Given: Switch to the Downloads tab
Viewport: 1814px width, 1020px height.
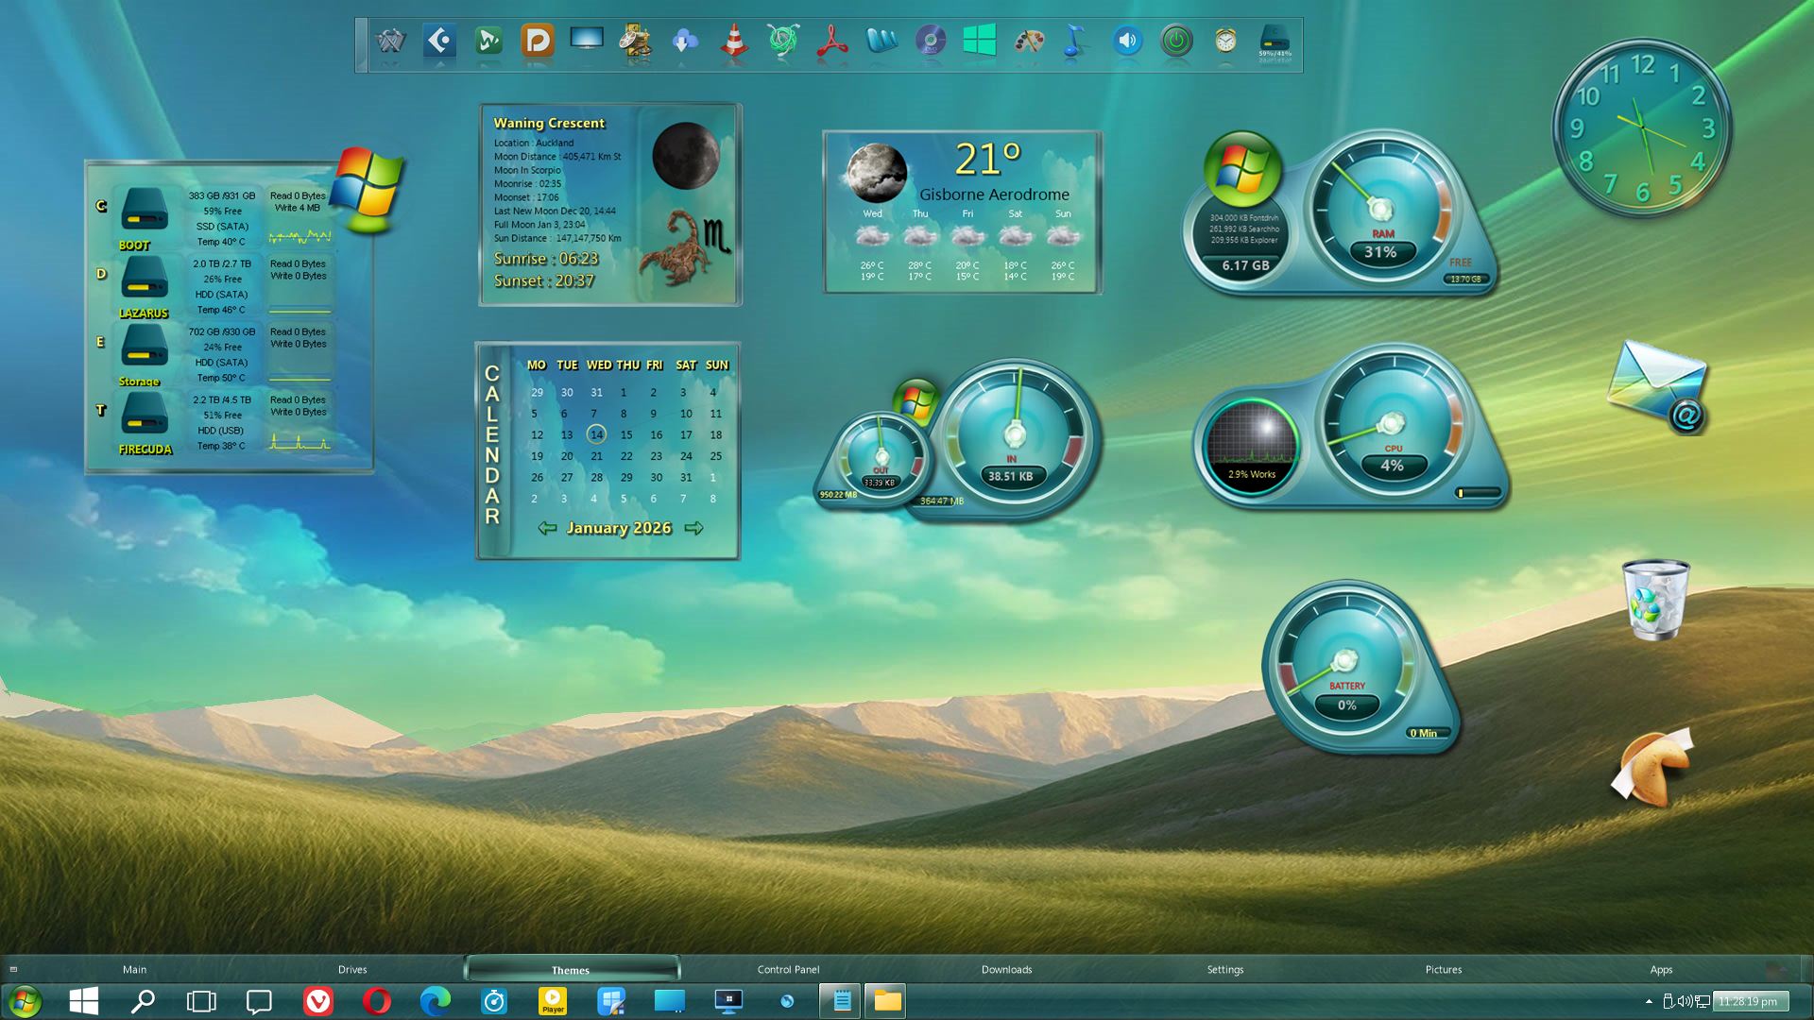Looking at the screenshot, I should point(1006,970).
